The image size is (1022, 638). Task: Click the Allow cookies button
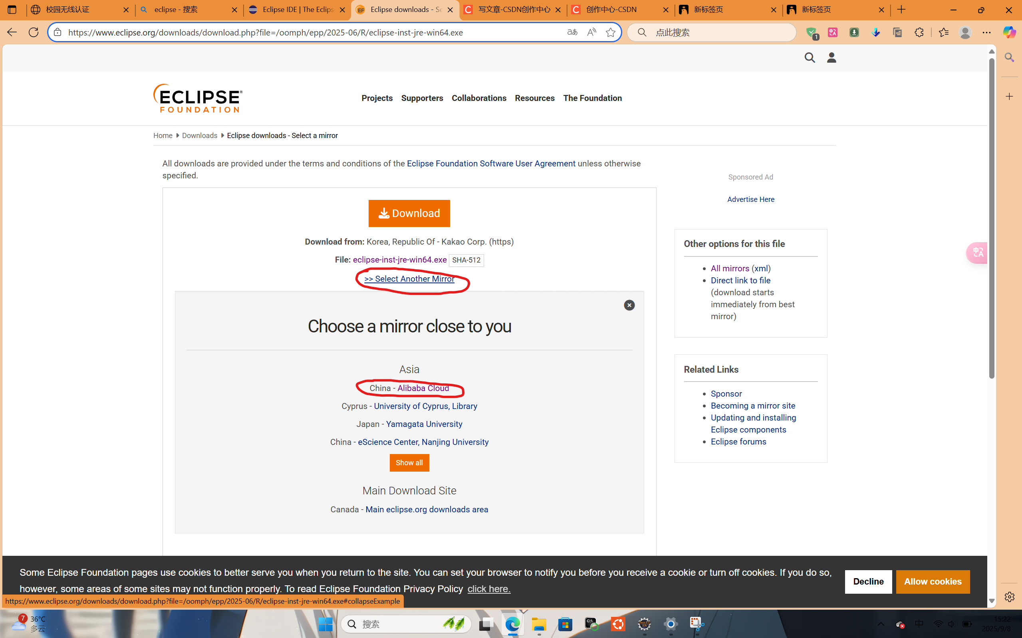(933, 581)
